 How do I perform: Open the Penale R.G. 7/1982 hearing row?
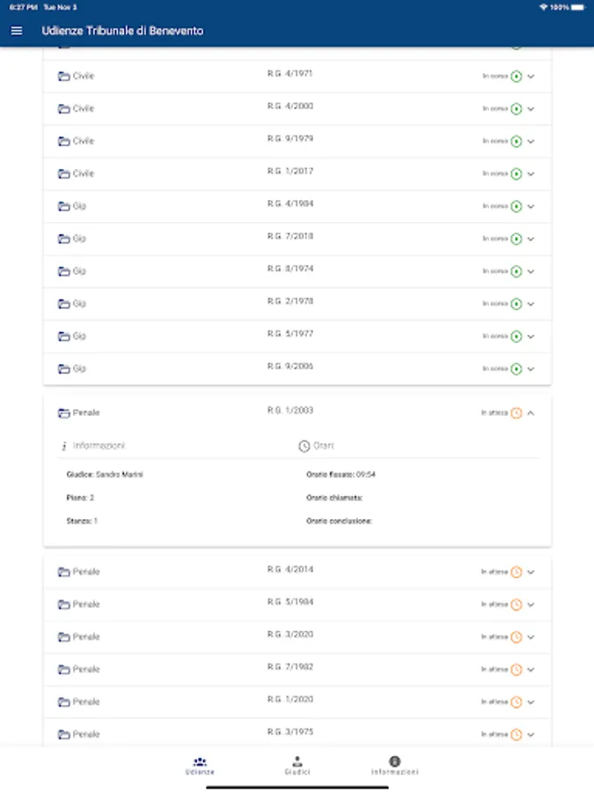(290, 669)
